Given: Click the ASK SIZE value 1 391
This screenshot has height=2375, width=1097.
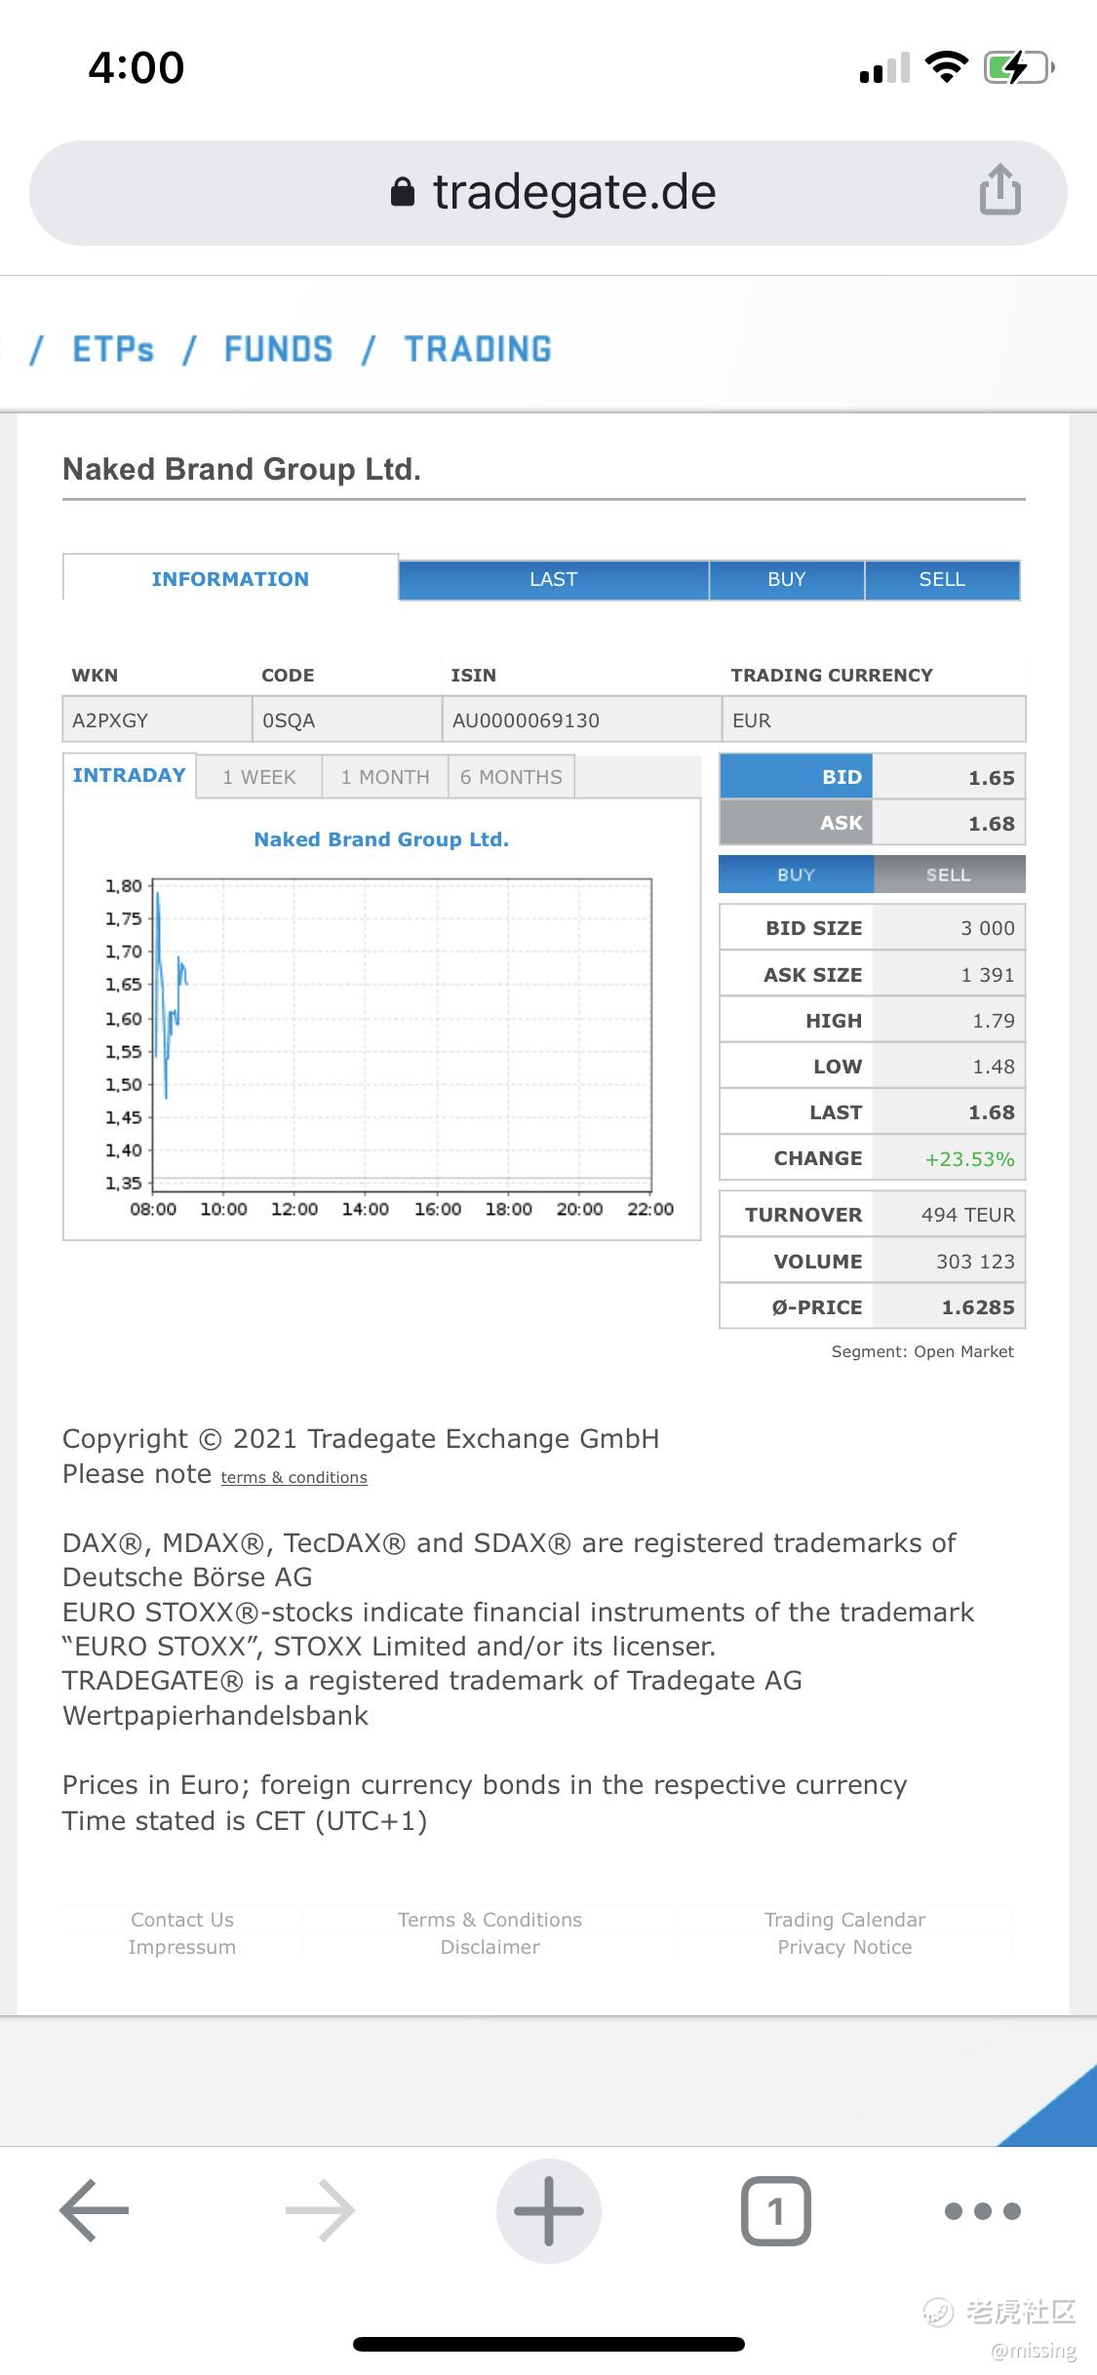Looking at the screenshot, I should tap(987, 975).
